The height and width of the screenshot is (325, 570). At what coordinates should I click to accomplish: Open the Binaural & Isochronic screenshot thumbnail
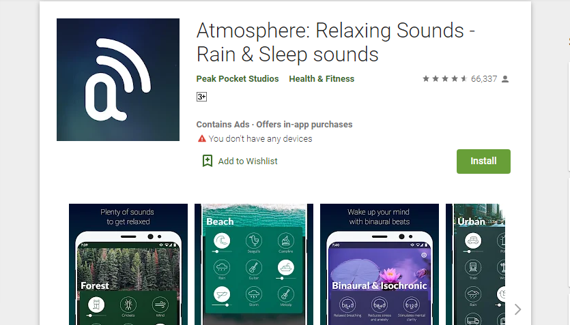(x=379, y=264)
